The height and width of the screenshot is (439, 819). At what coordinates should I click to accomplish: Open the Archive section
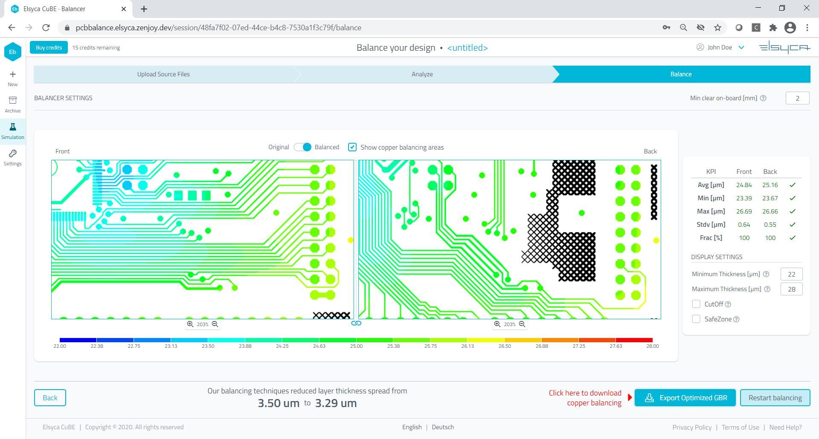pos(12,105)
